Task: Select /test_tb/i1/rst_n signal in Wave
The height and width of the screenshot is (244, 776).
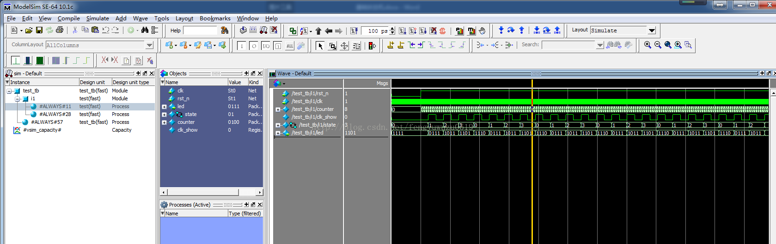Action: point(310,93)
